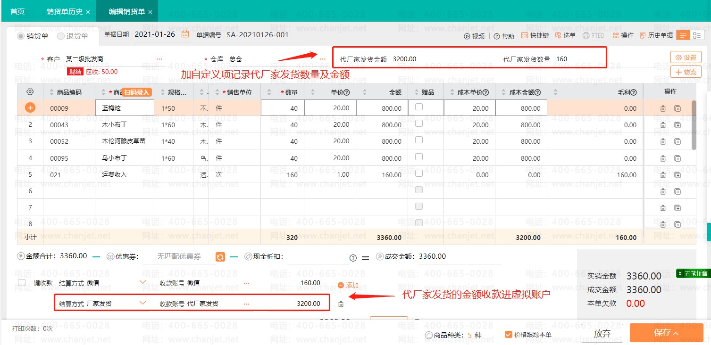
Task: Click the table column settings gear icon
Action: click(x=30, y=92)
